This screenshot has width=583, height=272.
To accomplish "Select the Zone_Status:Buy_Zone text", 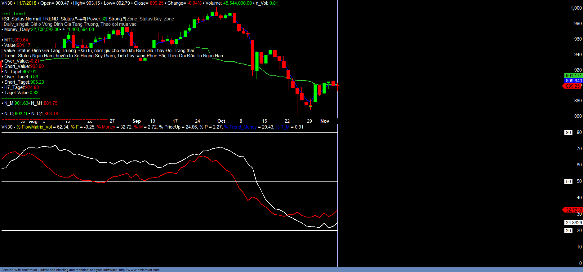I will (150, 19).
